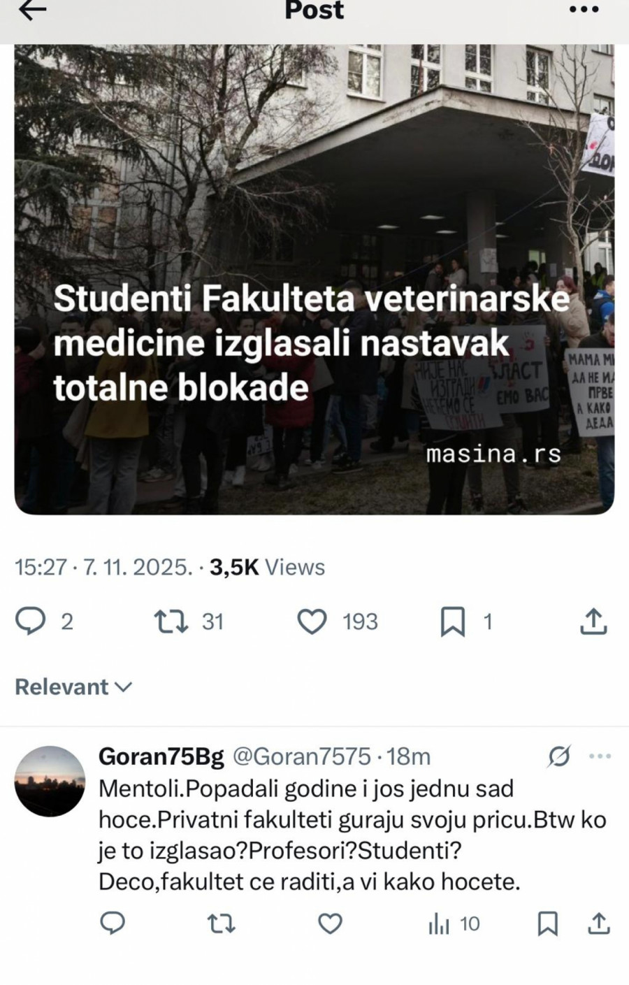This screenshot has width=629, height=985.
Task: Share Goran75Bg's comment
Action: point(599,924)
